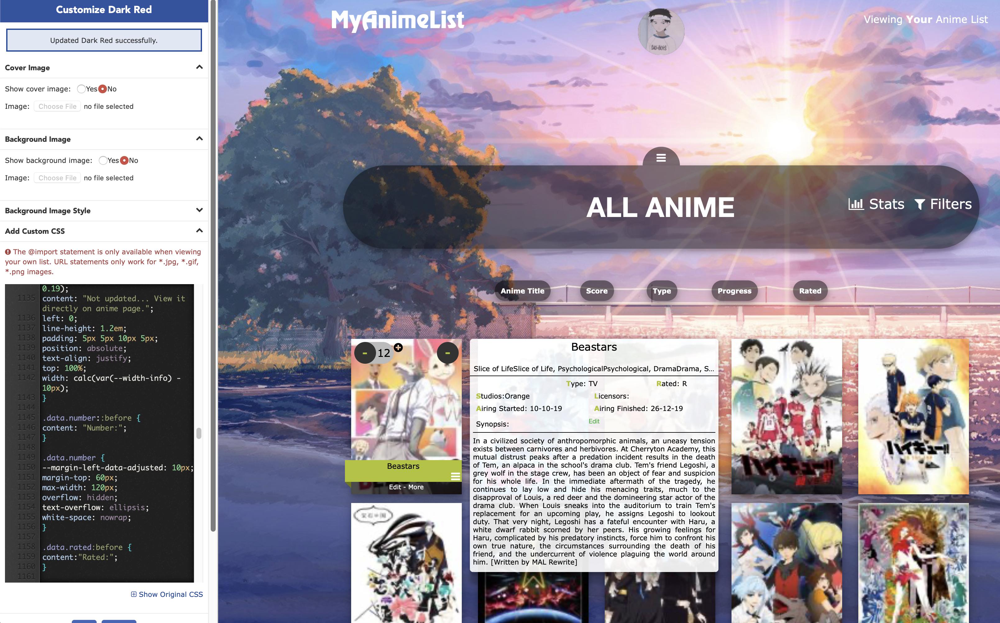
Task: Click the 'Type: TV' text
Action: (x=581, y=384)
